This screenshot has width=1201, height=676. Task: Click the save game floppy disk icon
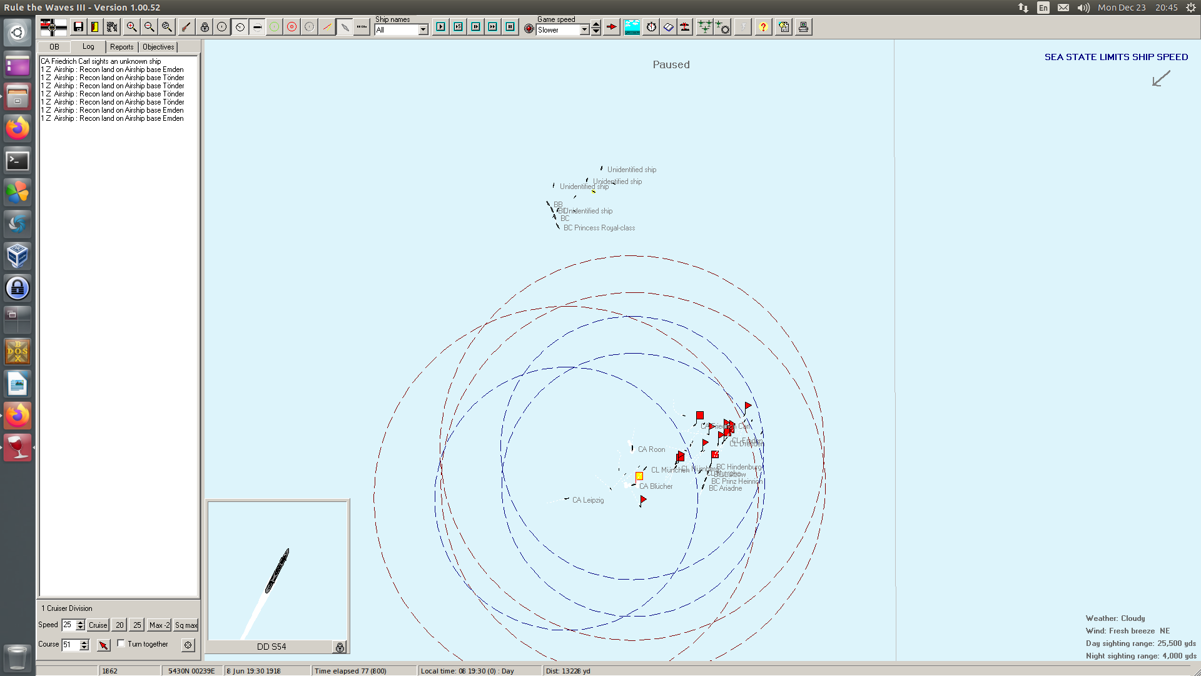click(x=78, y=27)
